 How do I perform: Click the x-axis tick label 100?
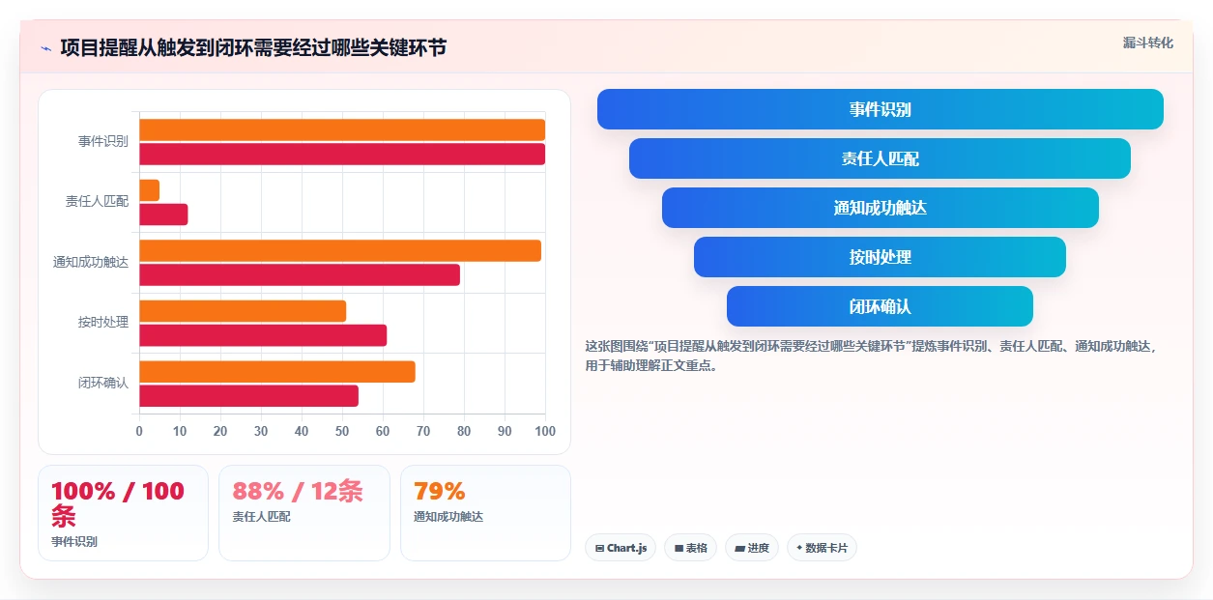coord(545,431)
